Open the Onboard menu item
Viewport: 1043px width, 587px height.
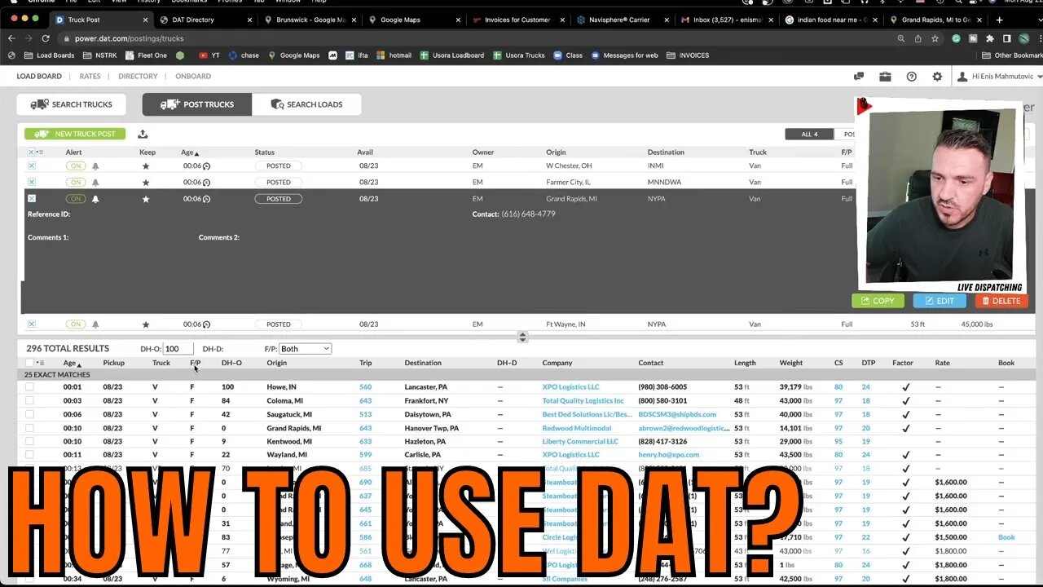pos(193,77)
